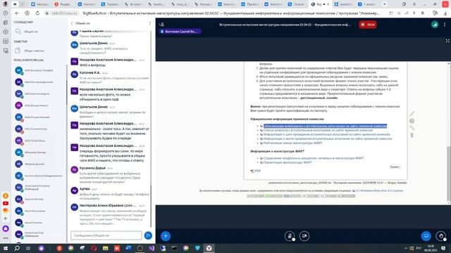Open link about list of exam questions

point(318,130)
